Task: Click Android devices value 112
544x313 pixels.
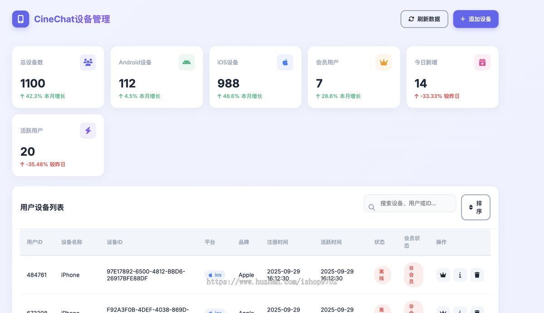Action: (127, 83)
